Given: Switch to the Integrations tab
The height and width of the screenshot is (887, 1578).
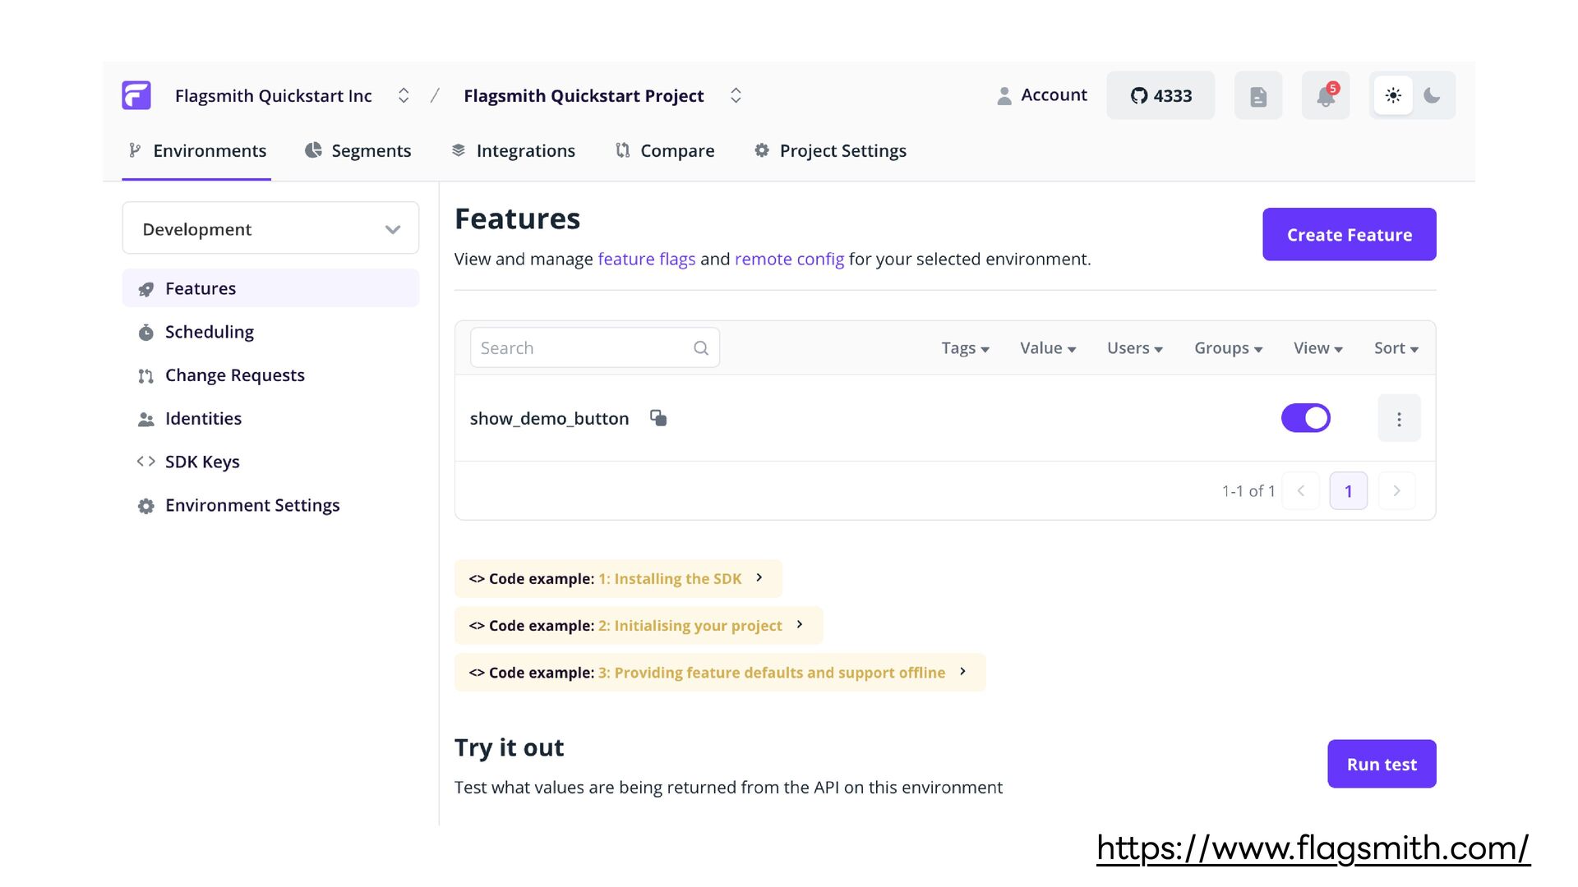Looking at the screenshot, I should (x=513, y=151).
